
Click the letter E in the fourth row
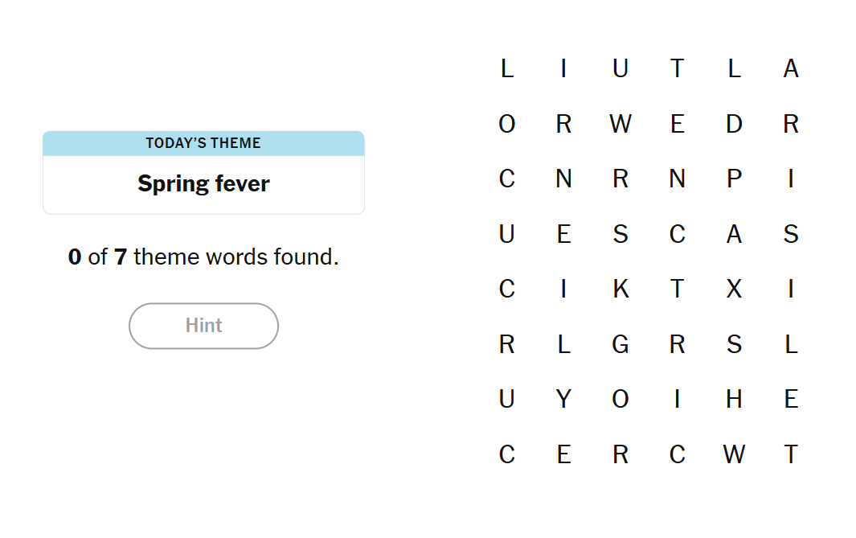pyautogui.click(x=563, y=234)
